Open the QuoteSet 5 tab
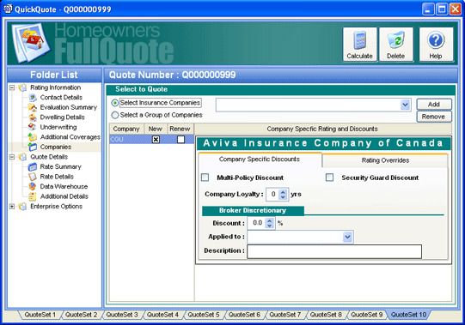This screenshot has width=465, height=325. (x=204, y=315)
